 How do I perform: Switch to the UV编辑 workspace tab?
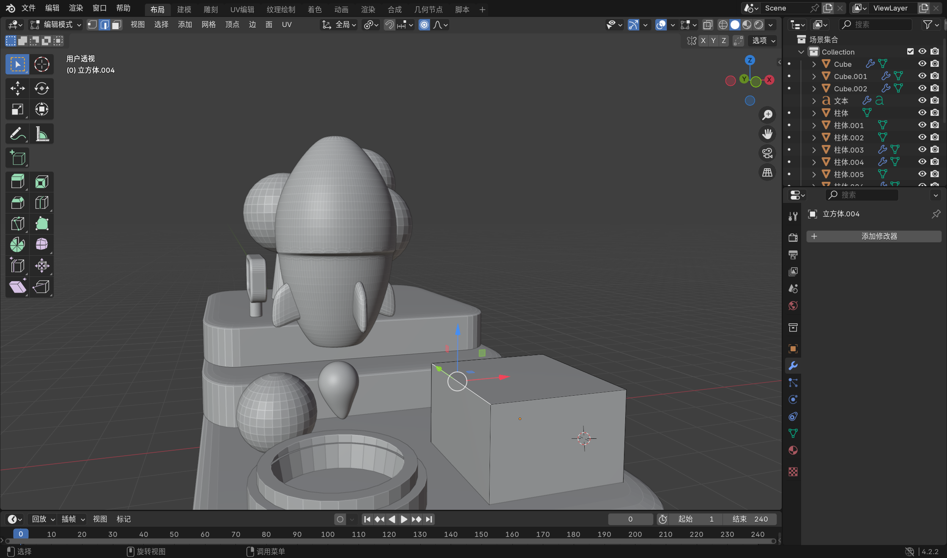point(242,9)
